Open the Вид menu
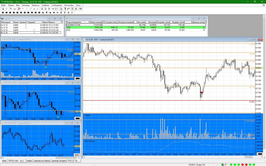The height and width of the screenshot is (166, 266). [18, 5]
